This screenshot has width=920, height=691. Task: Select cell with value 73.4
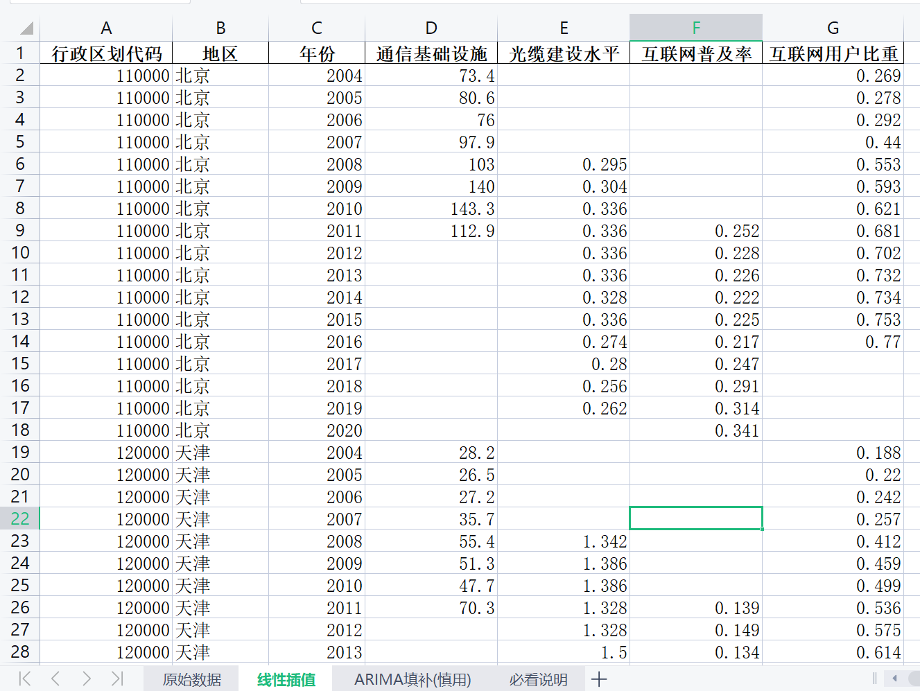pos(431,75)
